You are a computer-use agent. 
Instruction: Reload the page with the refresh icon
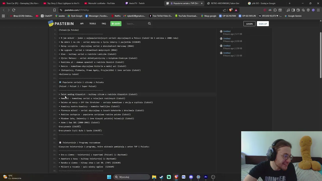point(14,10)
